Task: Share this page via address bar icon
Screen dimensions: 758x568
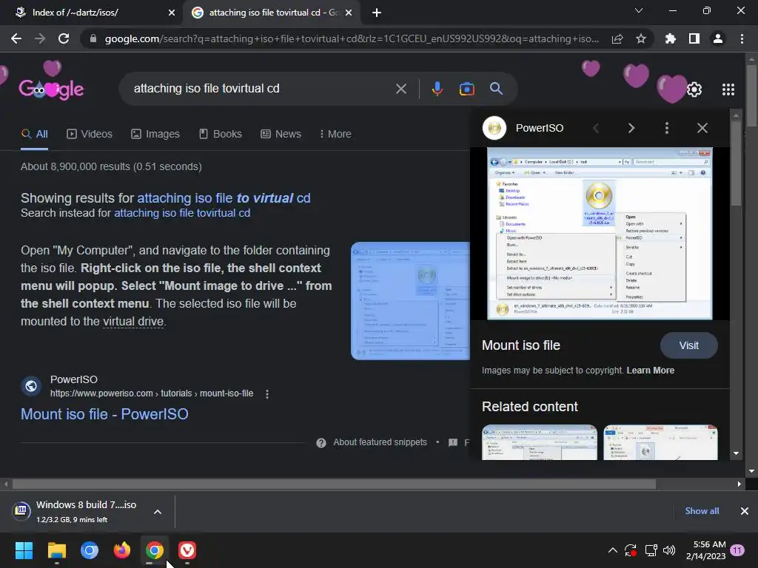Action: coord(617,38)
